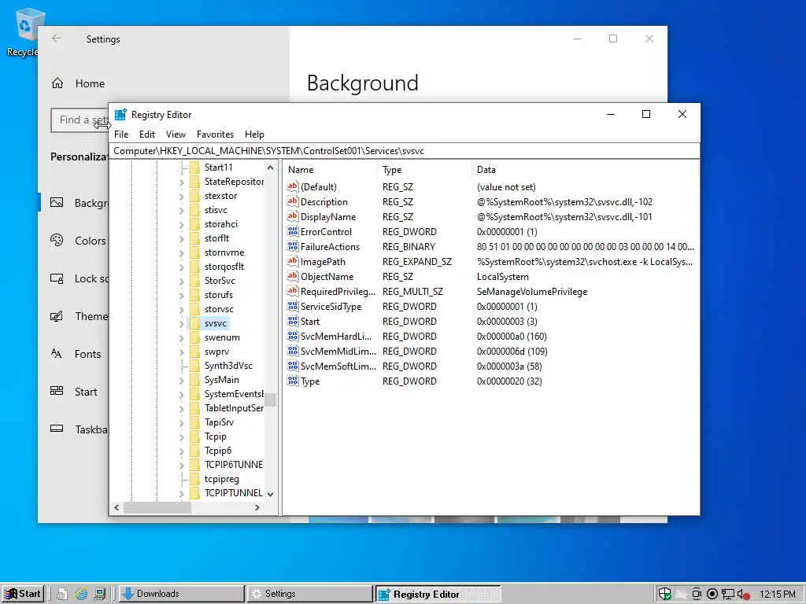Click the ErrorControl DWORD value icon
Screen dimensions: 806x604
[293, 232]
